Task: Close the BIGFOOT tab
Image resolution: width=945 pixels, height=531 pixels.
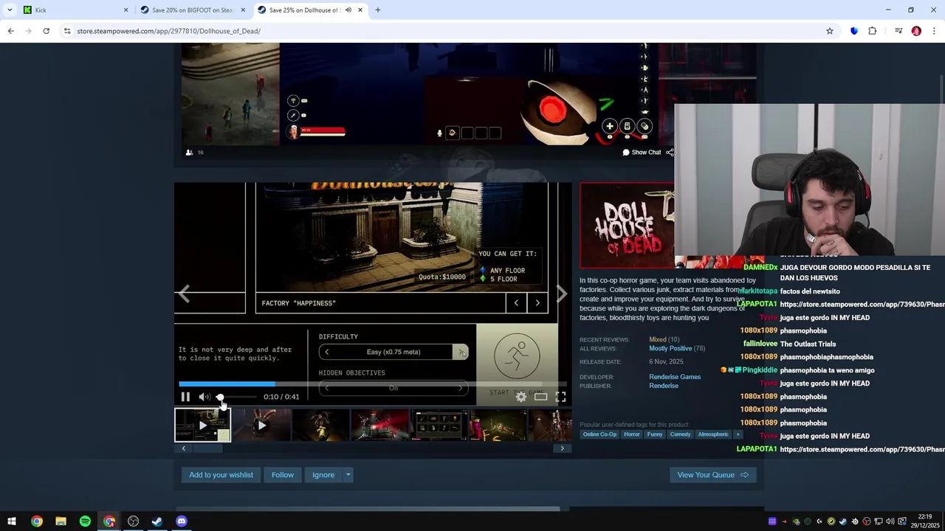Action: click(243, 10)
